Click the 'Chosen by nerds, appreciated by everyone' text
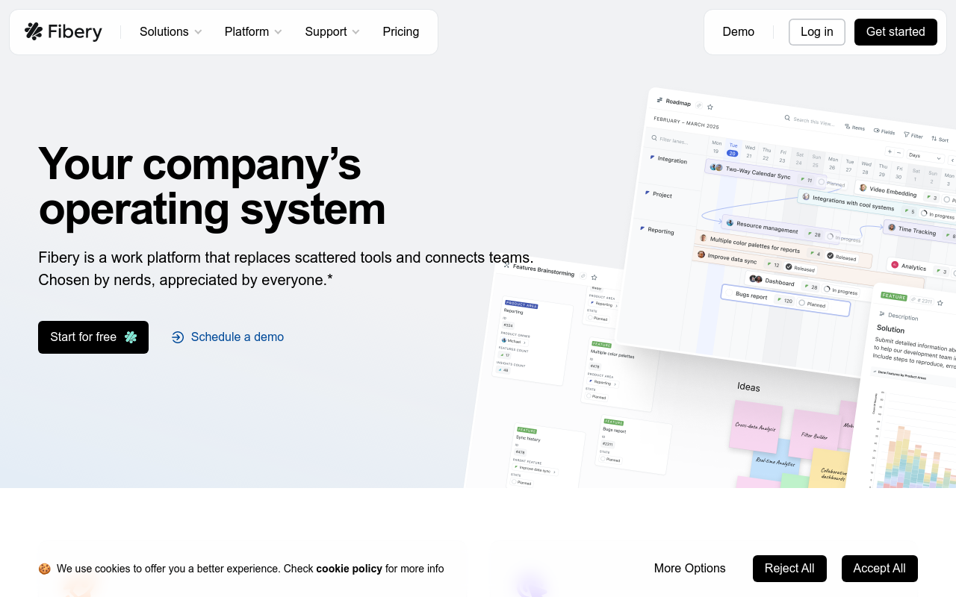 pos(185,281)
